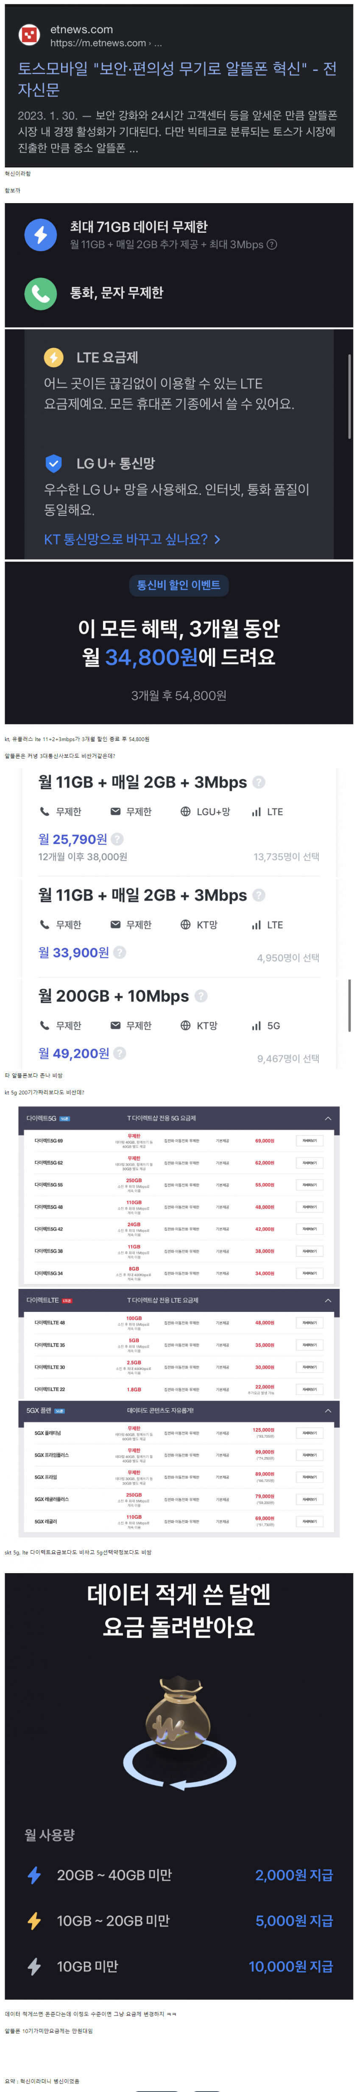Click the 10GB 미만 10,000원 지급 row
354x2092 pixels.
178,1966
